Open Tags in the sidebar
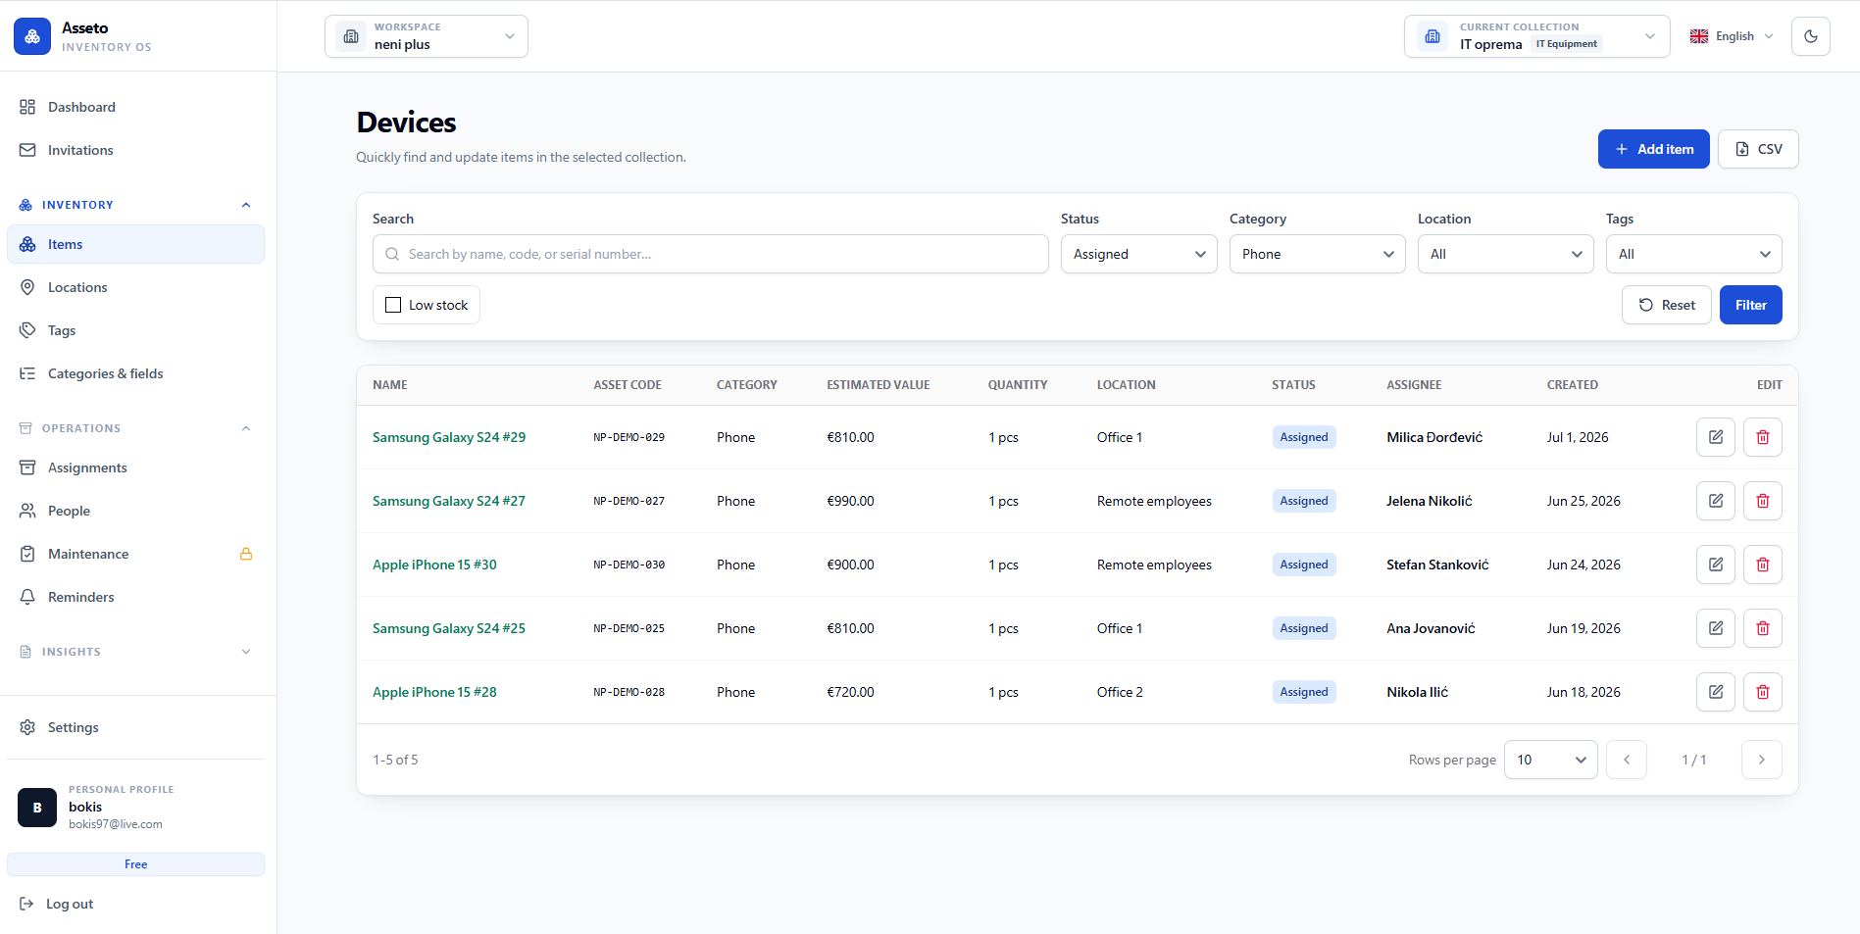The width and height of the screenshot is (1860, 934). [135, 330]
